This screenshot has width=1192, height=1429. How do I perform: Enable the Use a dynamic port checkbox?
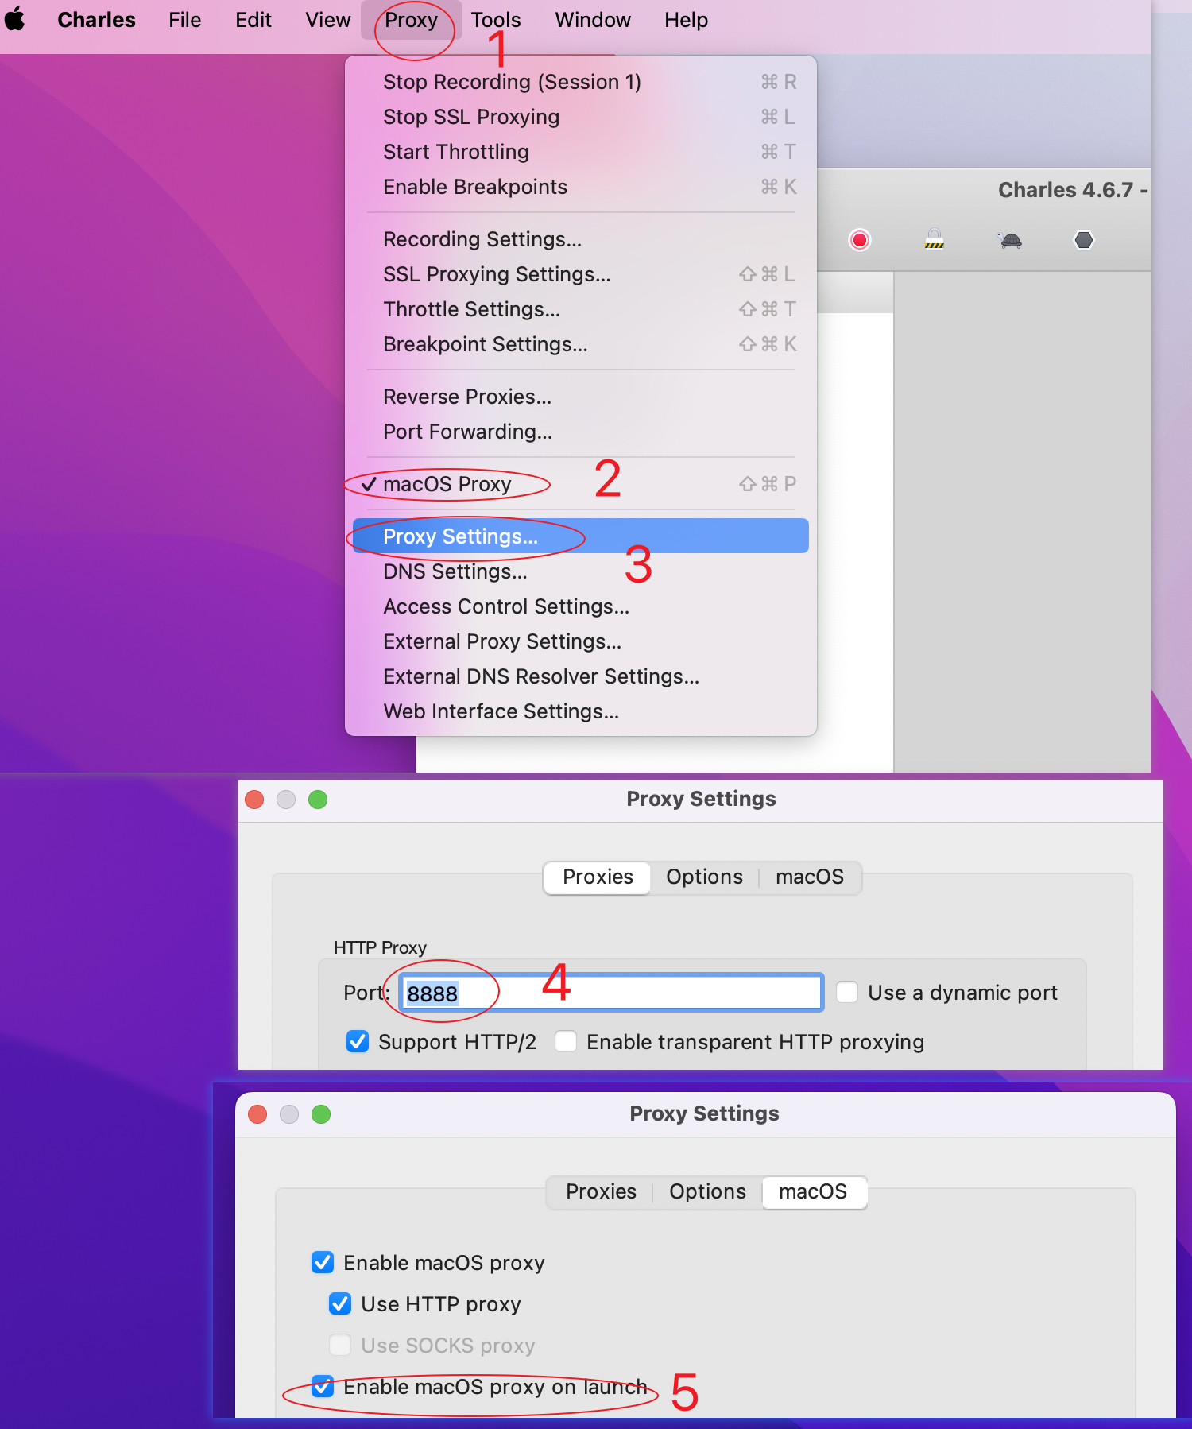coord(847,992)
